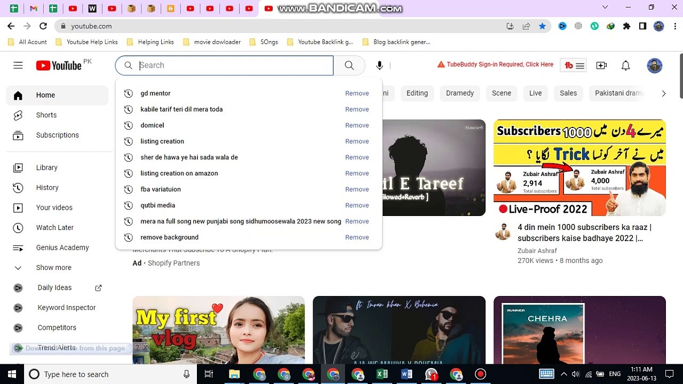Filter by the Live chip
The height and width of the screenshot is (384, 683).
click(x=535, y=93)
